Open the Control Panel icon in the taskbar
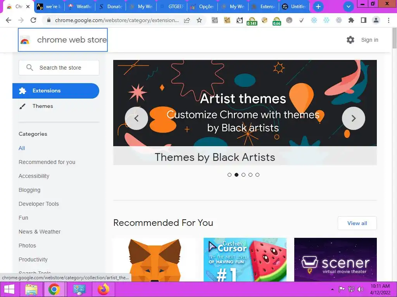 coord(79,289)
